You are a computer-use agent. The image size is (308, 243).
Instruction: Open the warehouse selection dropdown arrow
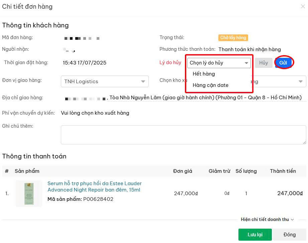(x=300, y=82)
